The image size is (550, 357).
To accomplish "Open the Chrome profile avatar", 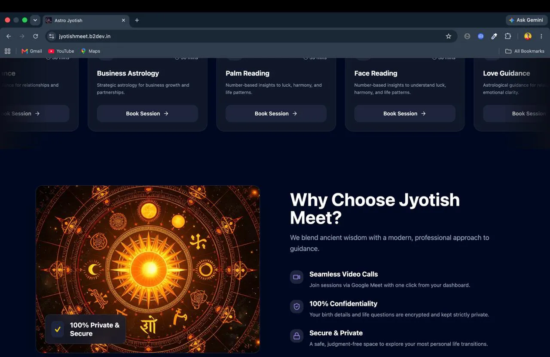I will (x=528, y=36).
